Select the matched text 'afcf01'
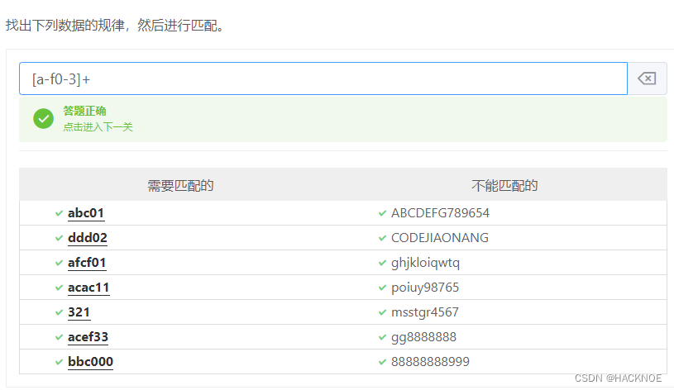This screenshot has height=390, width=674. (87, 263)
